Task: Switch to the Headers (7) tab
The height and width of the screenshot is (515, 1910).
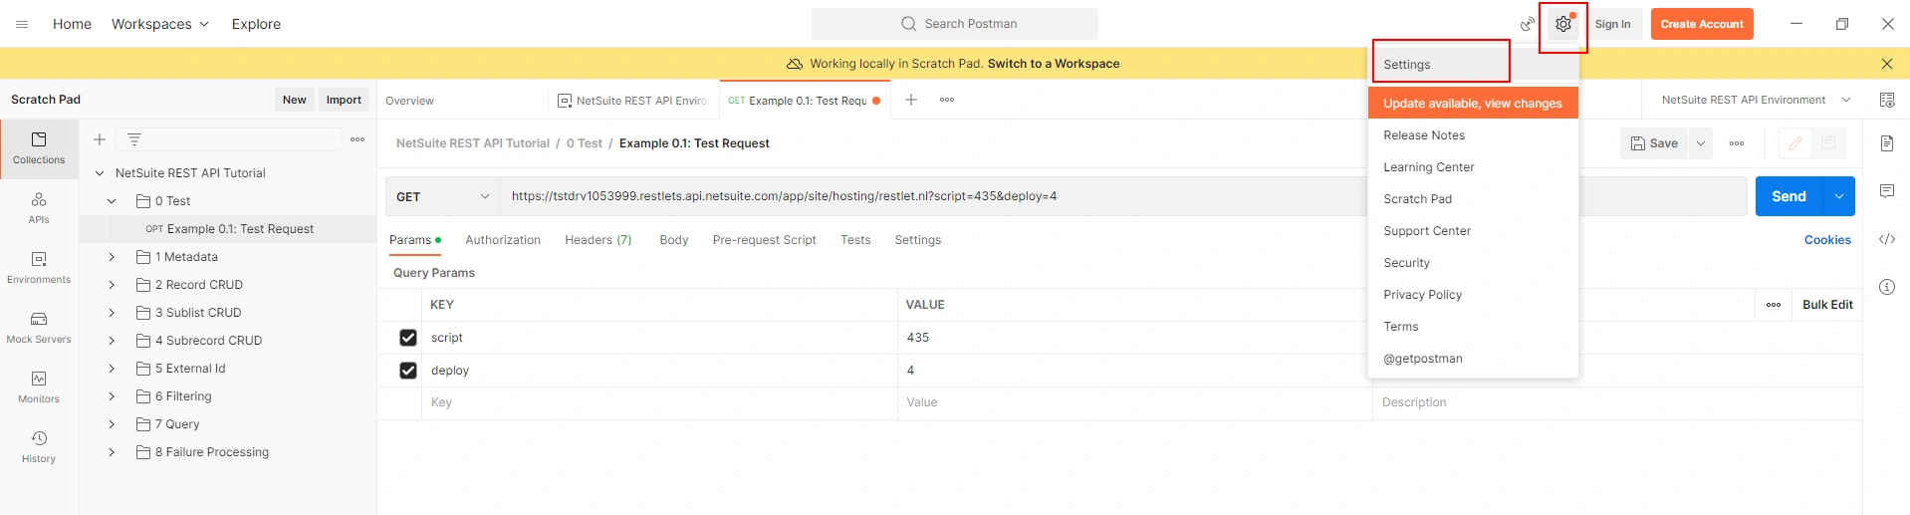Action: pyautogui.click(x=597, y=240)
